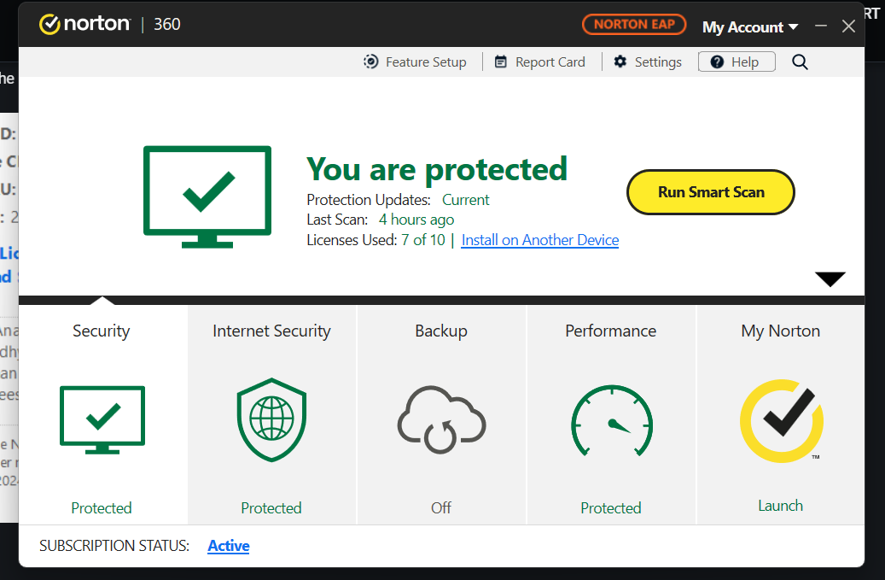
Task: Click the search magnifier icon
Action: [800, 62]
